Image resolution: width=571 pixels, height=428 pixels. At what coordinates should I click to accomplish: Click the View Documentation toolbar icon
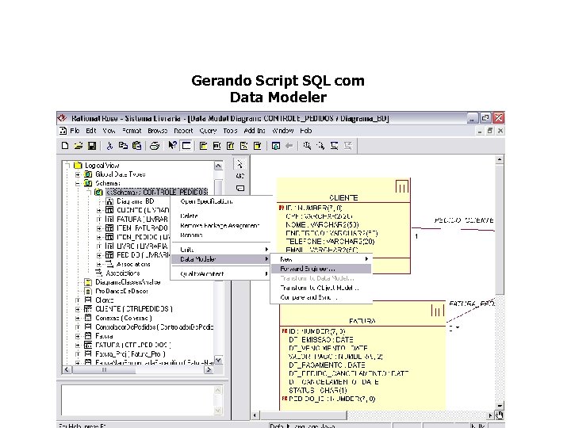pos(186,146)
